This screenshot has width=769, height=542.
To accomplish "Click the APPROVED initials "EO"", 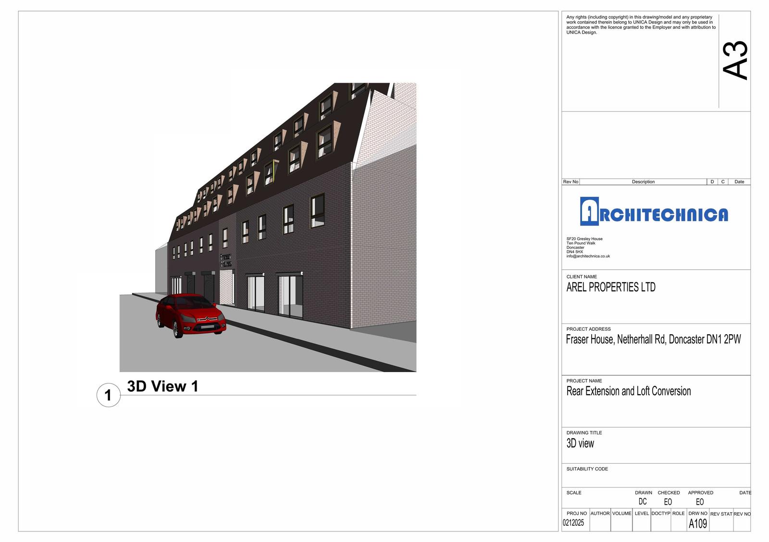I will pos(700,501).
